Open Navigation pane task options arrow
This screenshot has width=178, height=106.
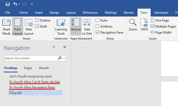pos(54,47)
